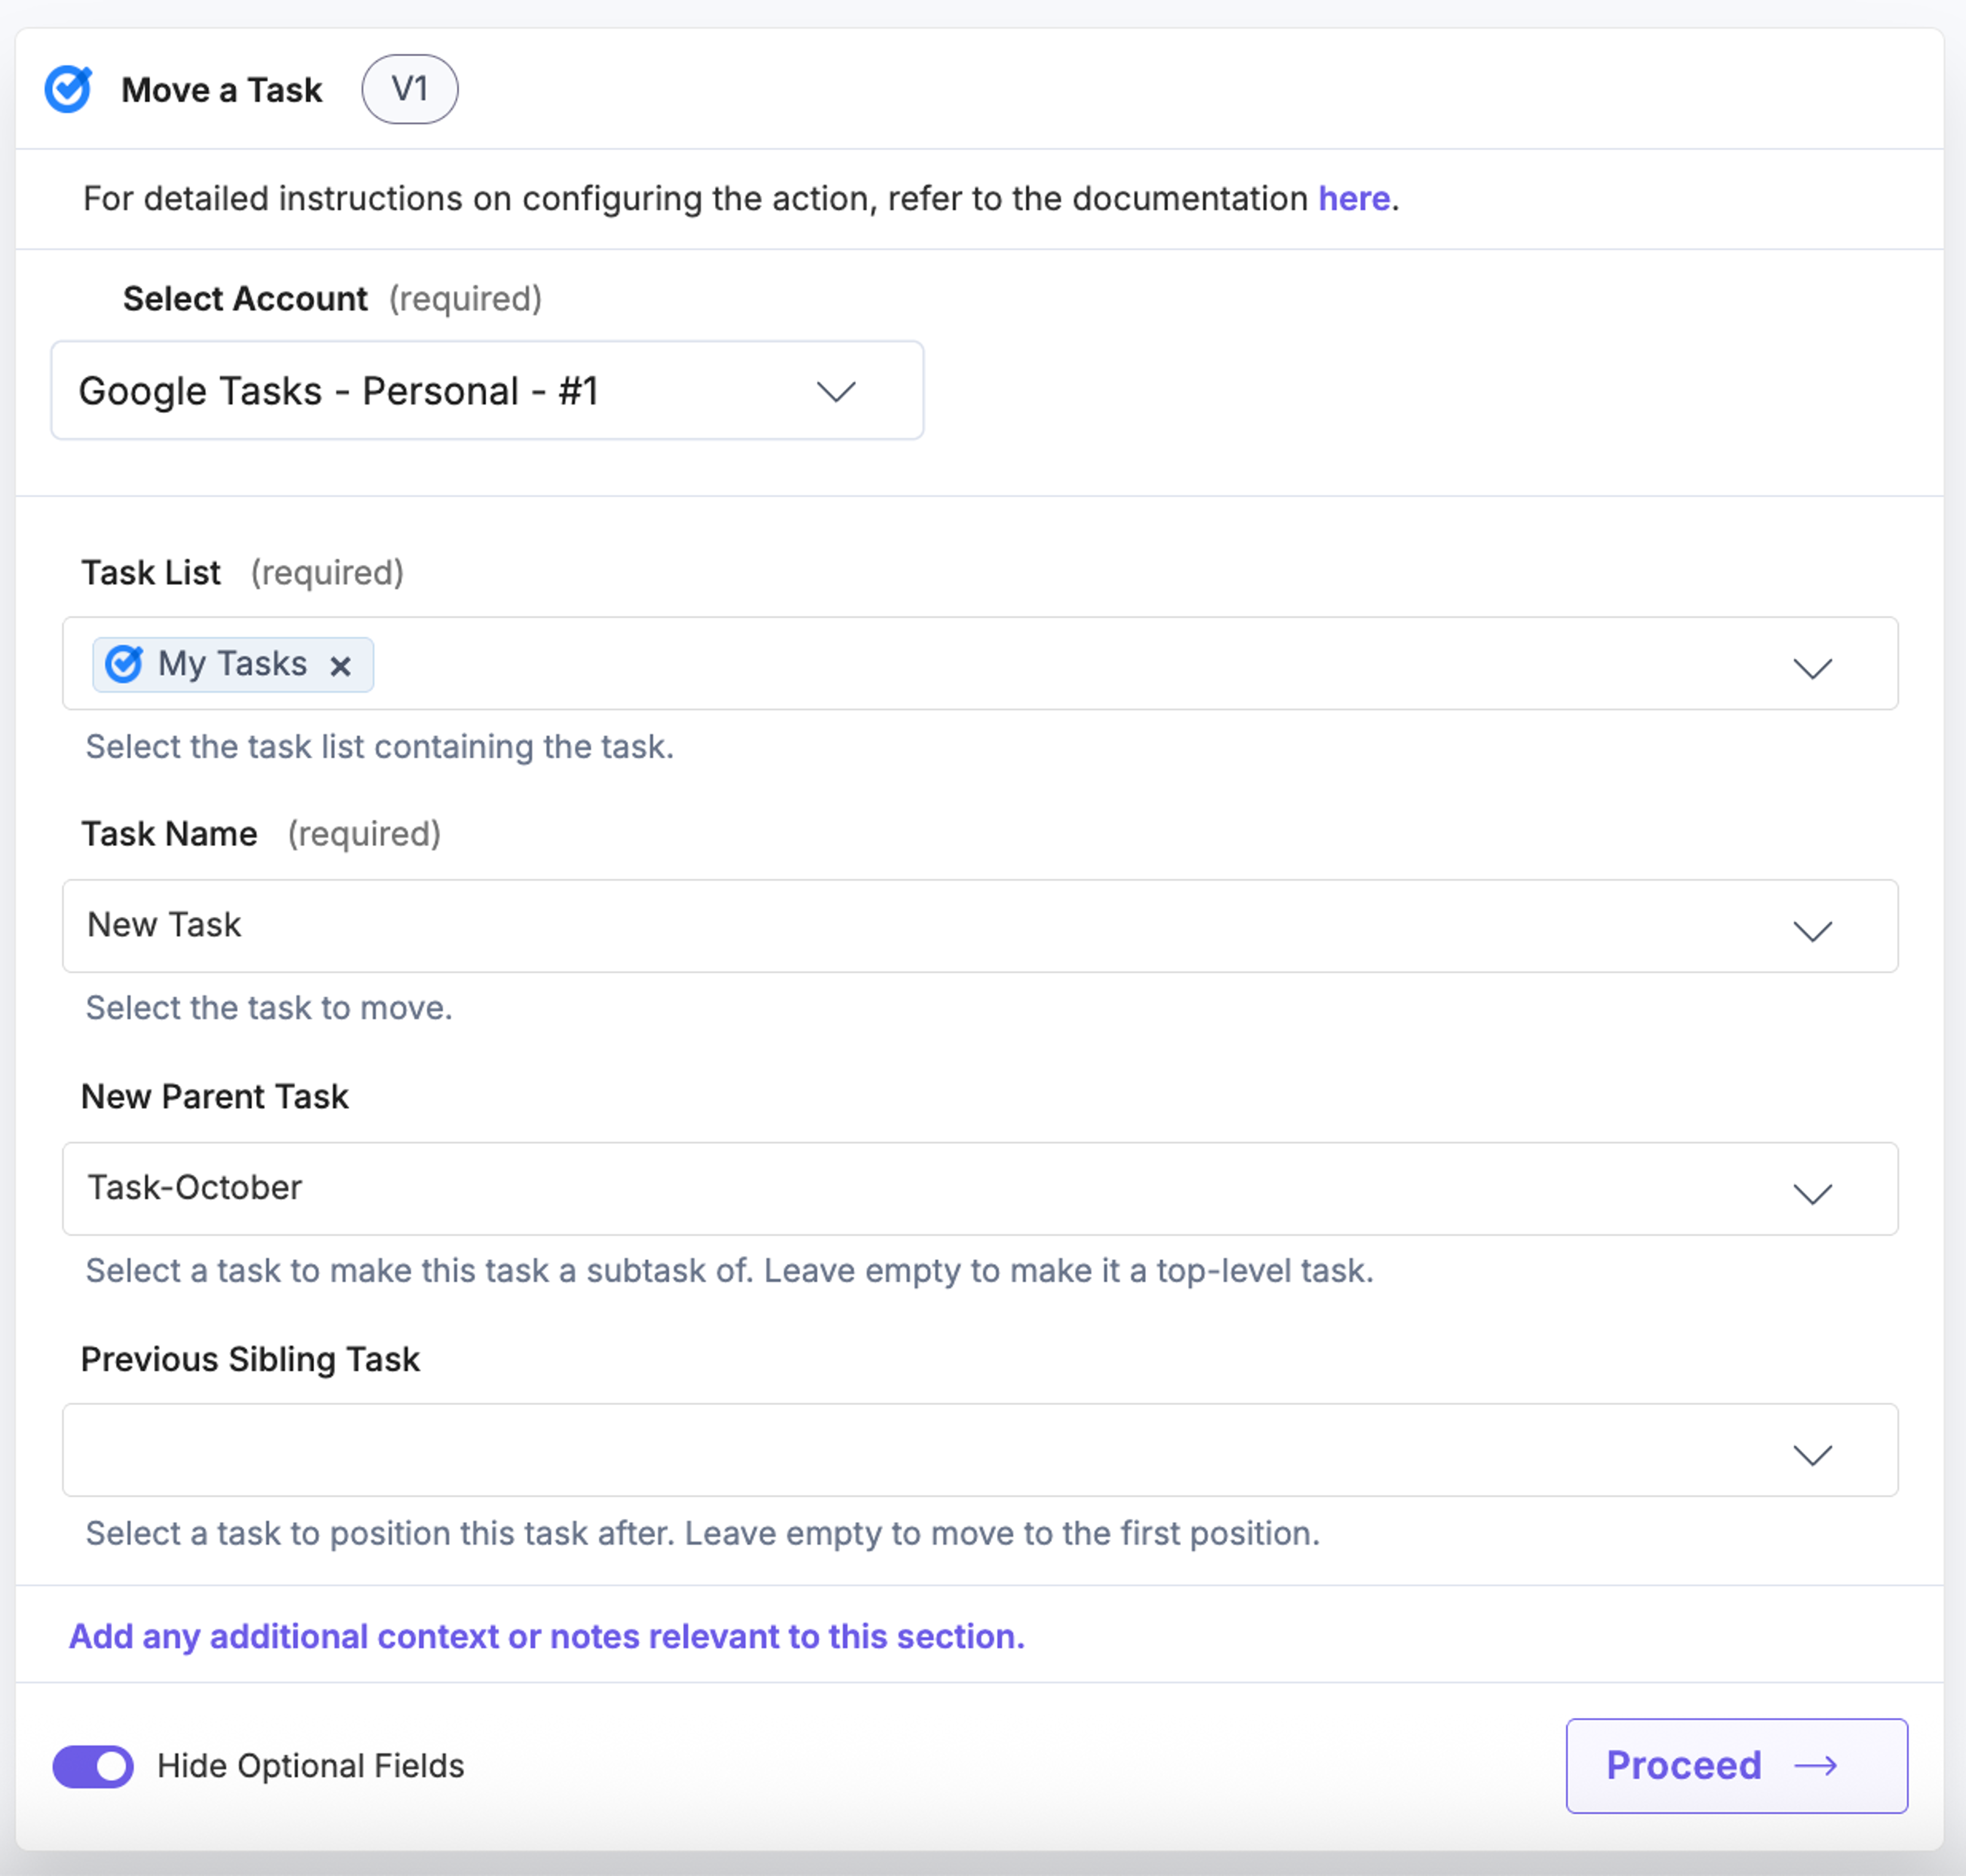Remove the My Tasks chip with its x

tap(341, 666)
